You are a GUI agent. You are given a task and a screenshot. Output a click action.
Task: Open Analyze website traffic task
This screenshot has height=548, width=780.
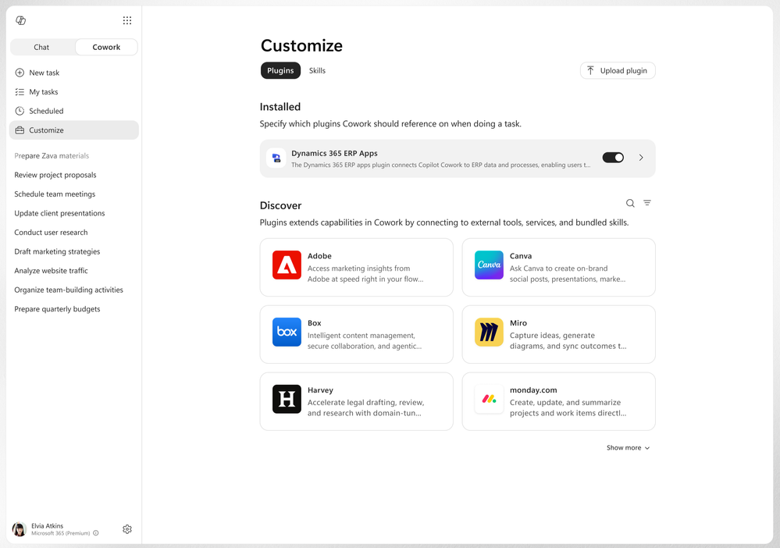[52, 271]
